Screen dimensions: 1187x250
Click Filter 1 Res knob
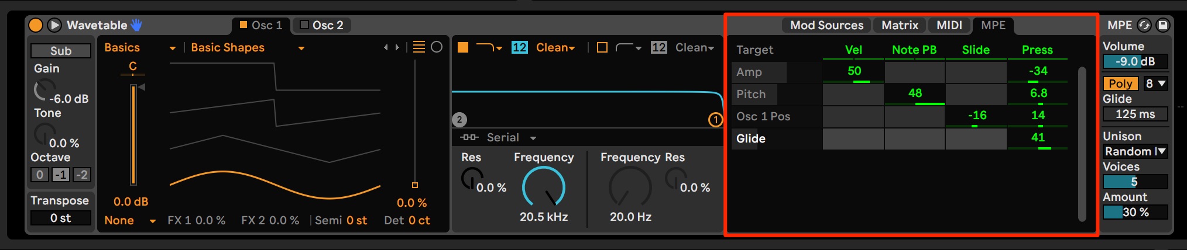tap(472, 178)
